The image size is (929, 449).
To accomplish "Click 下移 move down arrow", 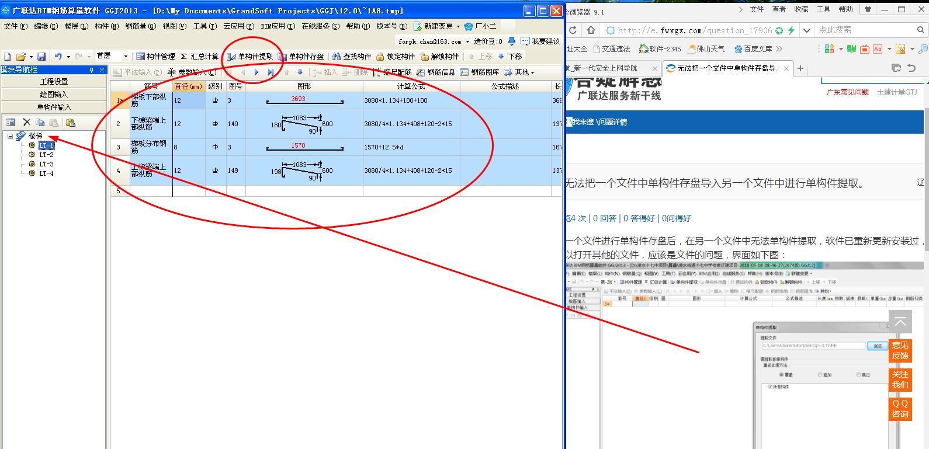I will [509, 57].
